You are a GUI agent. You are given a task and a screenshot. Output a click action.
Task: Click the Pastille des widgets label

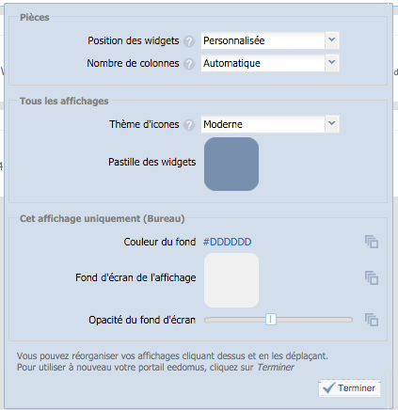click(x=152, y=162)
